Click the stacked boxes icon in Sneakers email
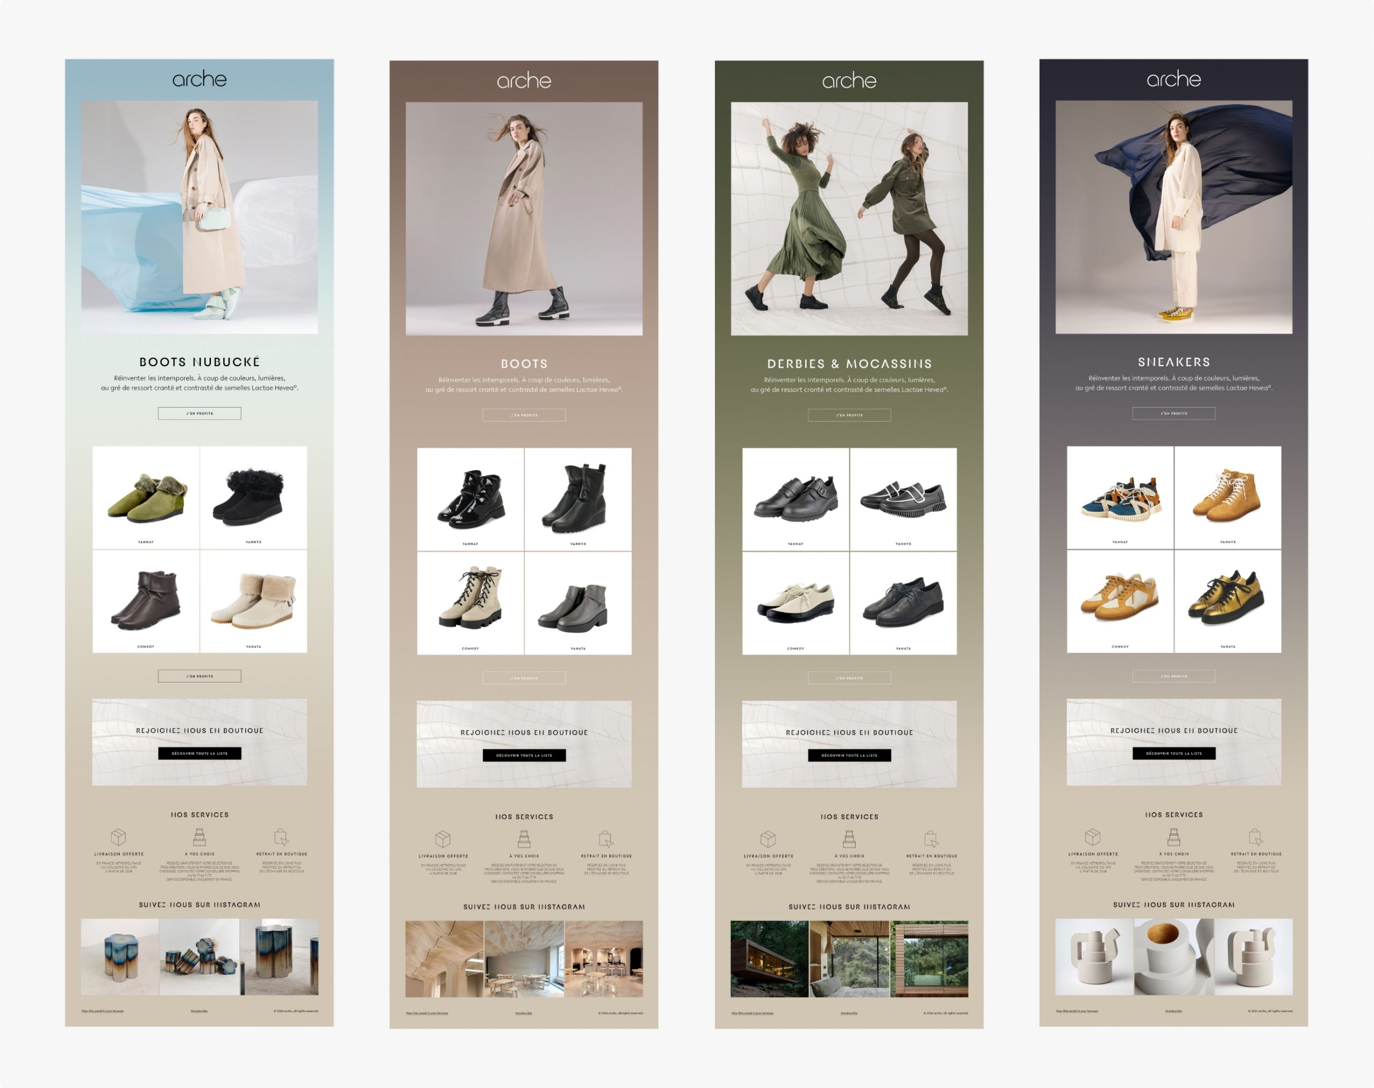Screen dimensions: 1374x1088 click(1173, 836)
